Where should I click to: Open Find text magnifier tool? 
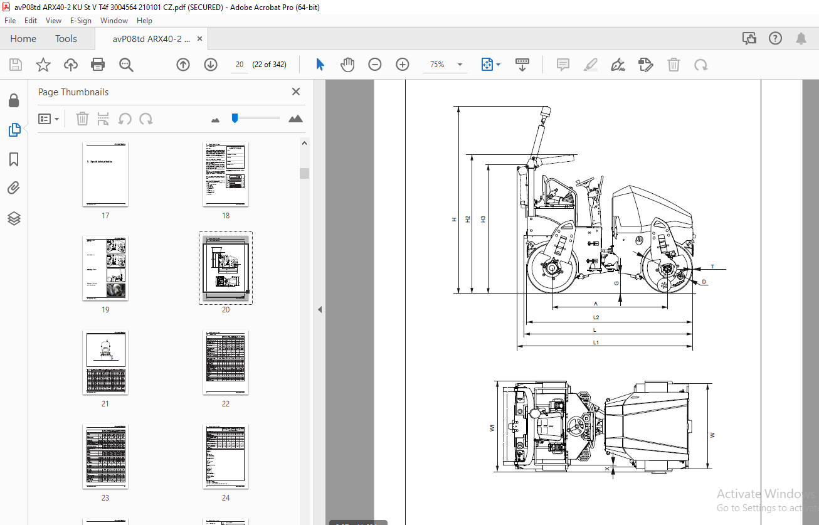(126, 65)
